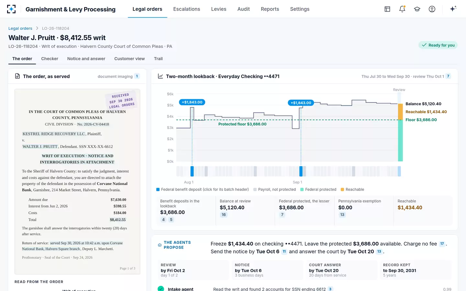Screen dimensions: 466x291
Task: Select the first +$1,843.00 deposit marker near Aug 1
Action: click(192, 102)
